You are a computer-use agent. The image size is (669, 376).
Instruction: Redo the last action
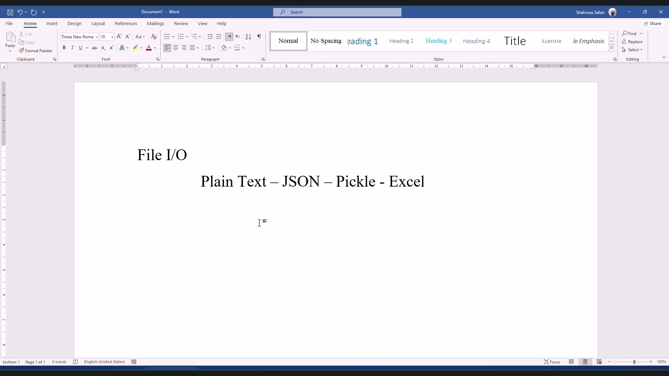[x=34, y=12]
